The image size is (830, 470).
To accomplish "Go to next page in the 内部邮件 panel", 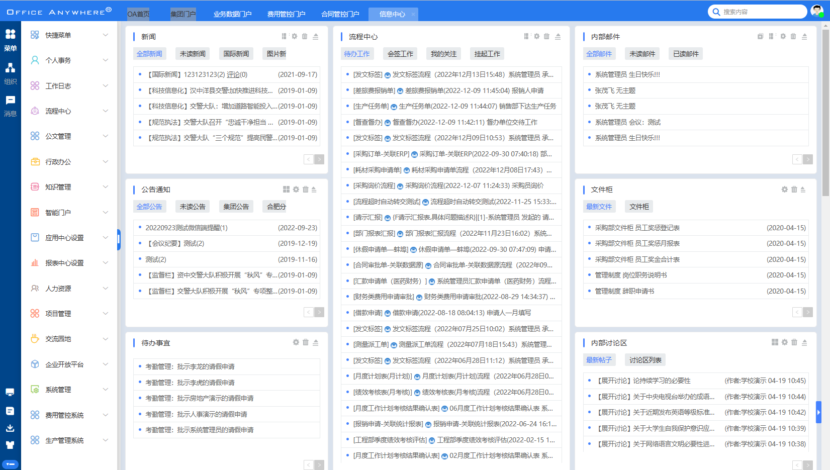I will 808,159.
